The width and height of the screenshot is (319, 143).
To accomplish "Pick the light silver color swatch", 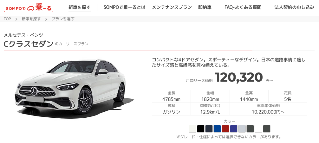I will [242, 129].
